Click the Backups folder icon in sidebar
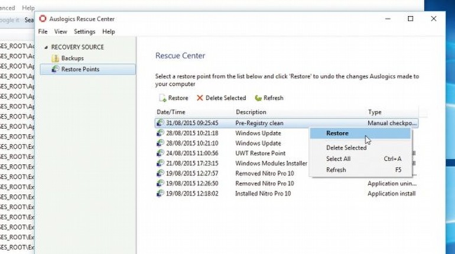The width and height of the screenshot is (455, 254). pyautogui.click(x=56, y=58)
